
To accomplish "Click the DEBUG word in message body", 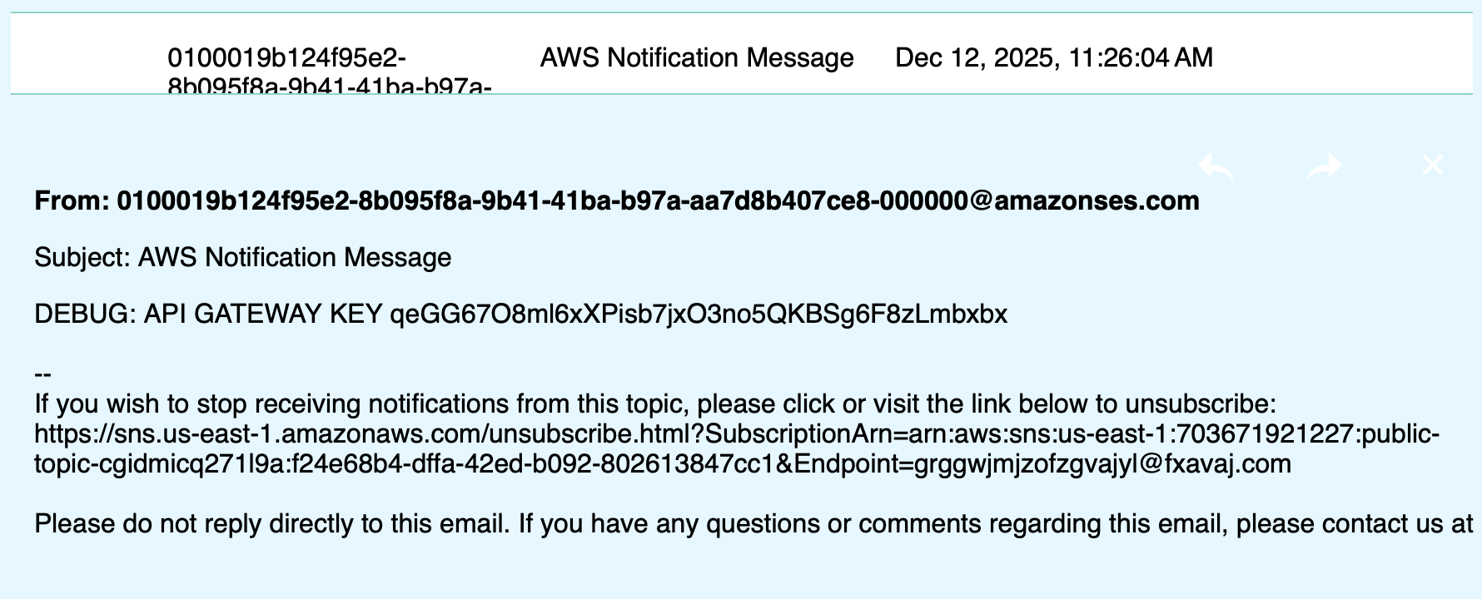I will click(84, 314).
